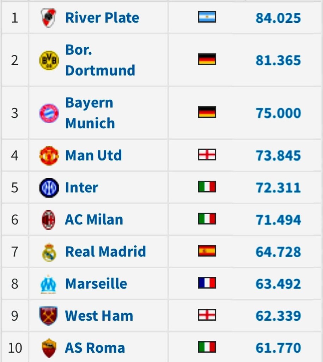Viewport: 323px width, 362px height.
Task: Click the Real Madrid crest
Action: click(x=49, y=252)
